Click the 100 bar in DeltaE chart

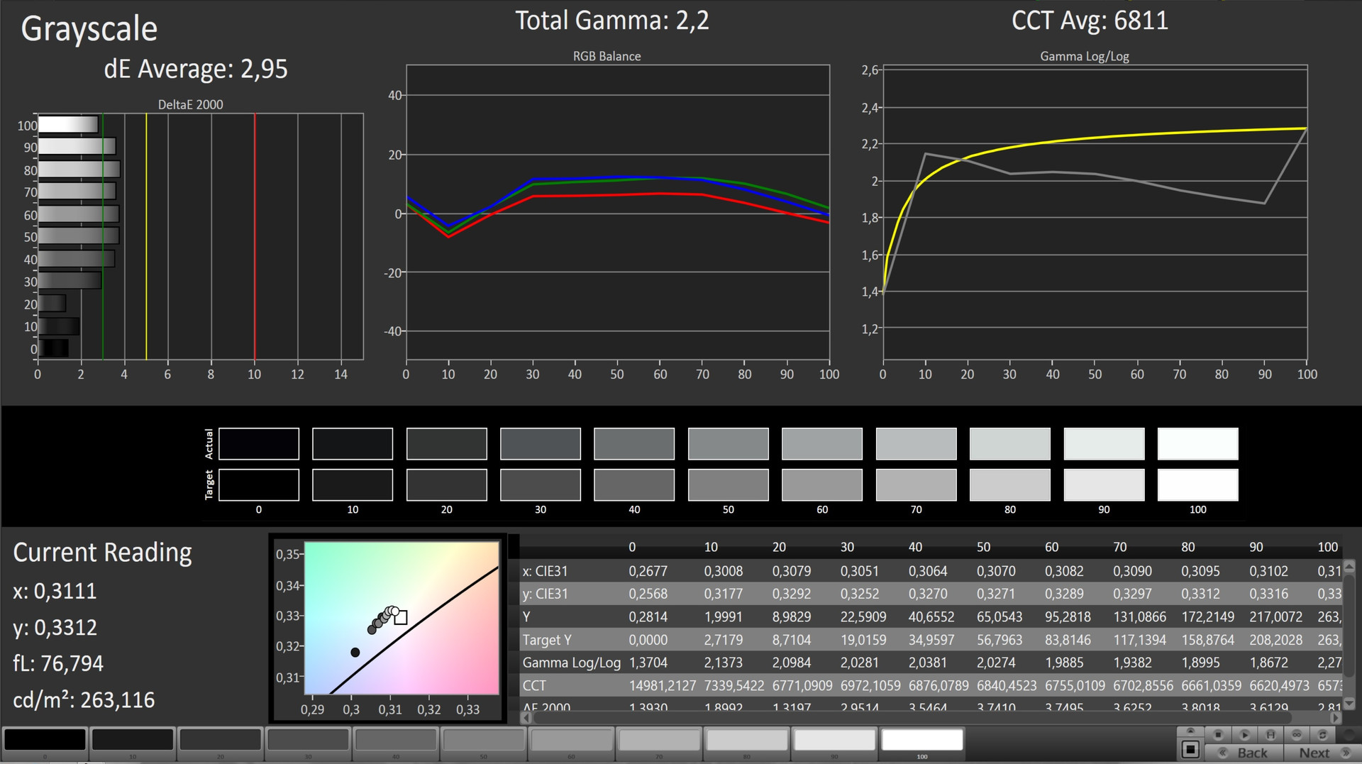68,125
